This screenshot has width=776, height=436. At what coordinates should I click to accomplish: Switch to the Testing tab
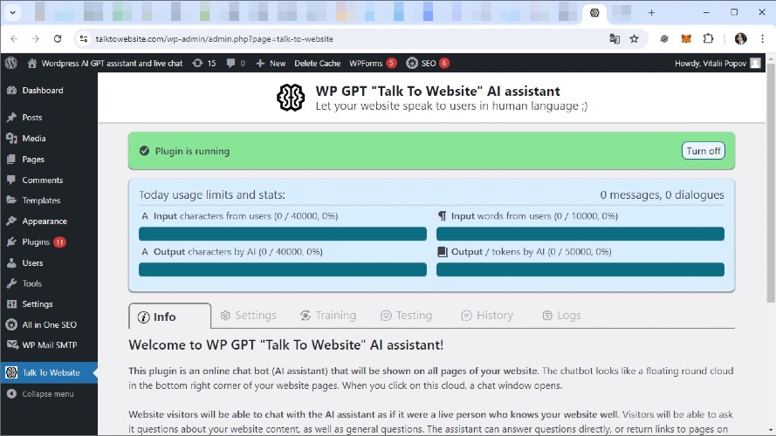[x=406, y=316]
